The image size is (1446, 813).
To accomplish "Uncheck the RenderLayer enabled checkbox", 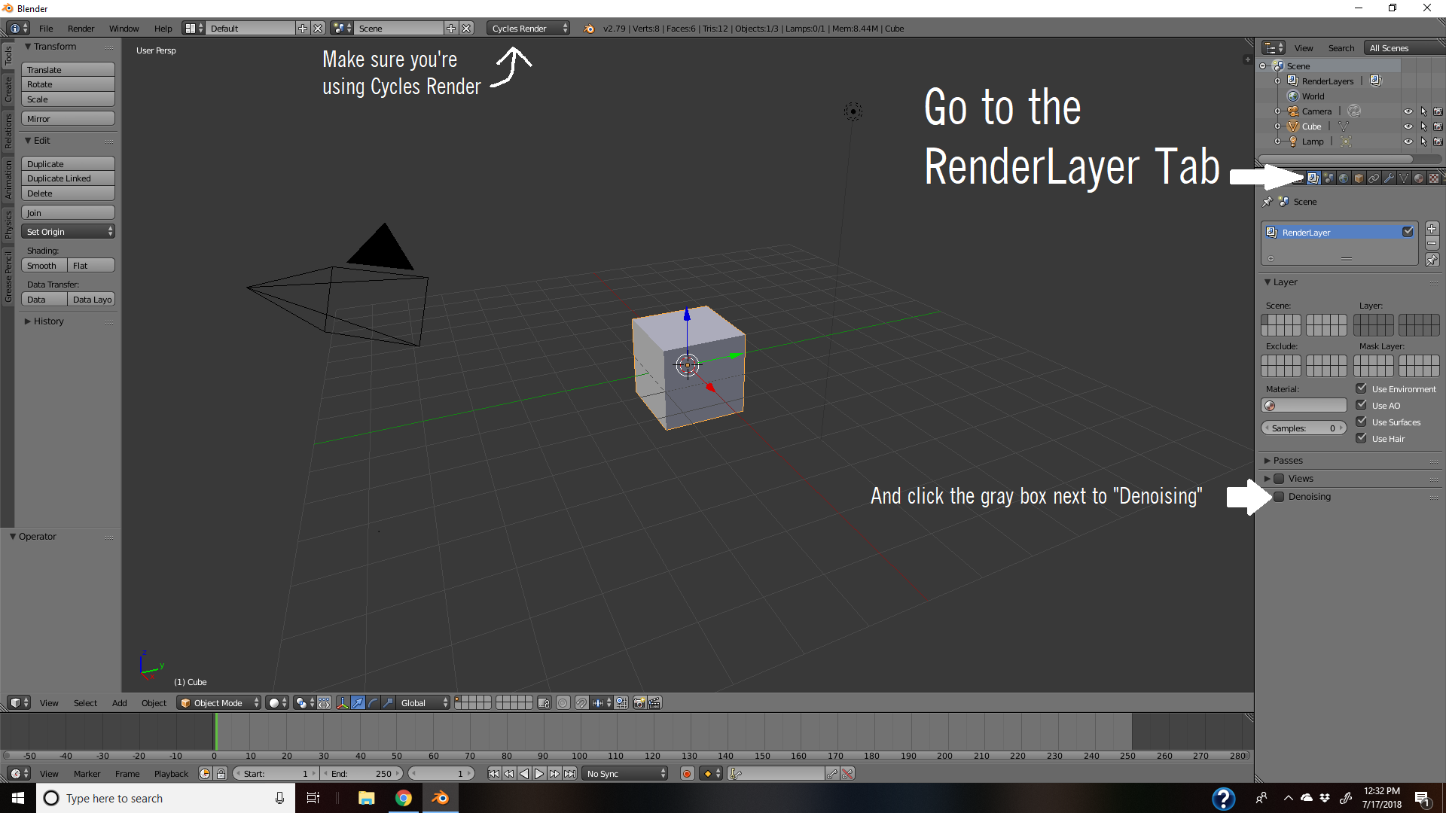I will click(1408, 232).
